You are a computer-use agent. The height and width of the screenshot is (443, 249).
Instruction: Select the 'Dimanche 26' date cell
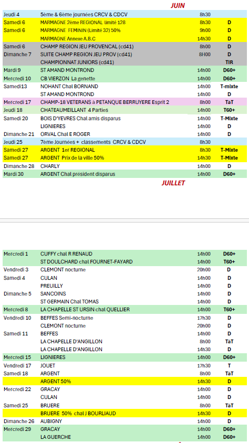(19, 421)
